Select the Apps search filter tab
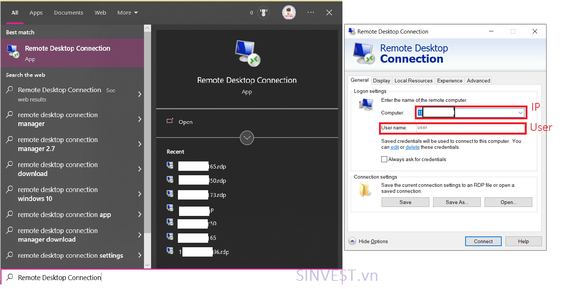 point(36,13)
